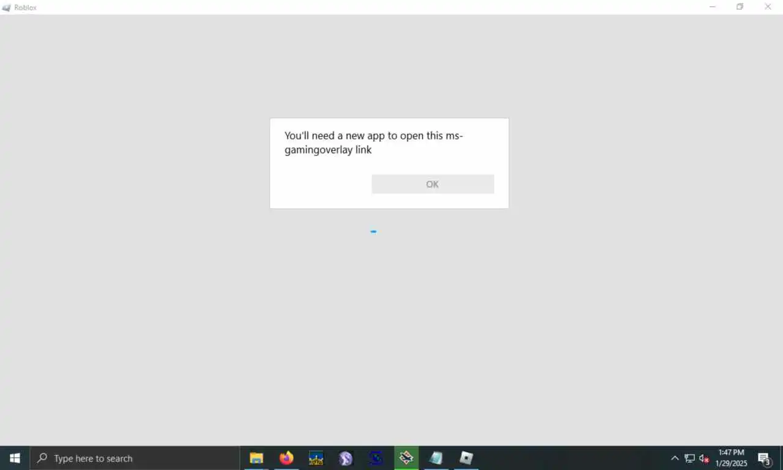Viewport: 783px width, 470px height.
Task: Open the Windows Start menu
Action: [15, 458]
